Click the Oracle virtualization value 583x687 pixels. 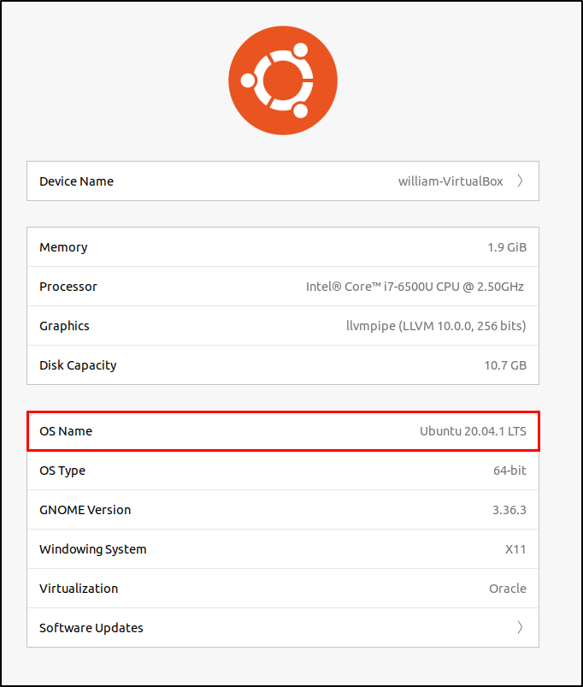pyautogui.click(x=508, y=589)
